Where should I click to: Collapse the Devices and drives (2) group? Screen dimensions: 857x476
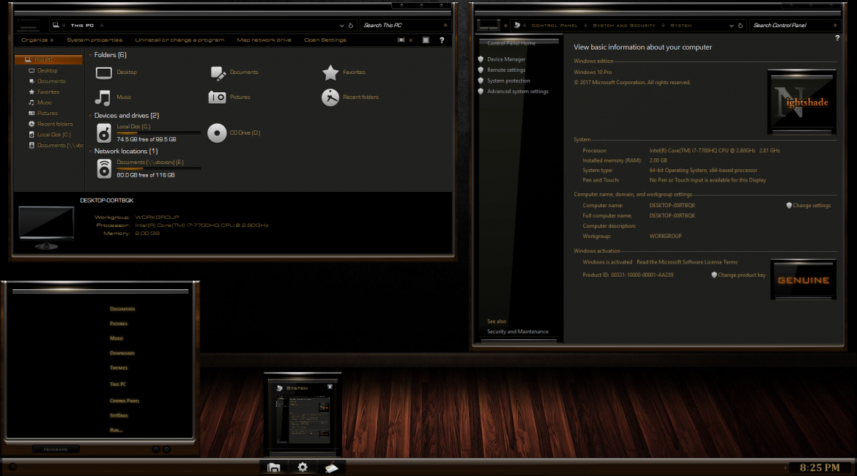[x=90, y=116]
